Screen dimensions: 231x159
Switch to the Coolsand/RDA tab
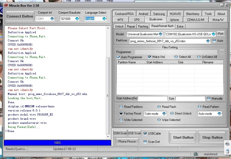tap(124, 14)
